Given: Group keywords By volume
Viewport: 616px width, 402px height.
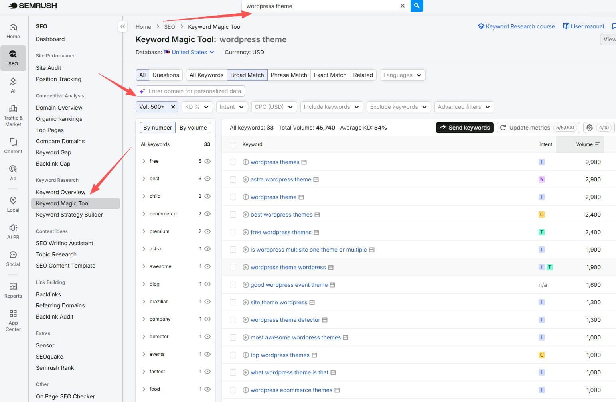Looking at the screenshot, I should [193, 128].
